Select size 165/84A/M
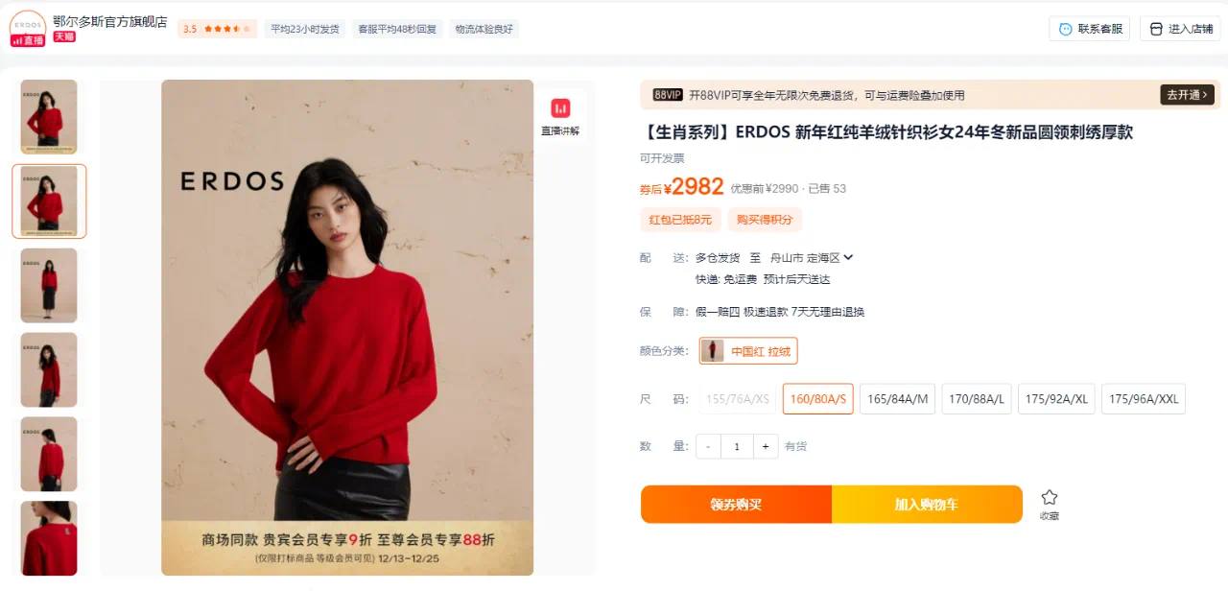 tap(897, 399)
